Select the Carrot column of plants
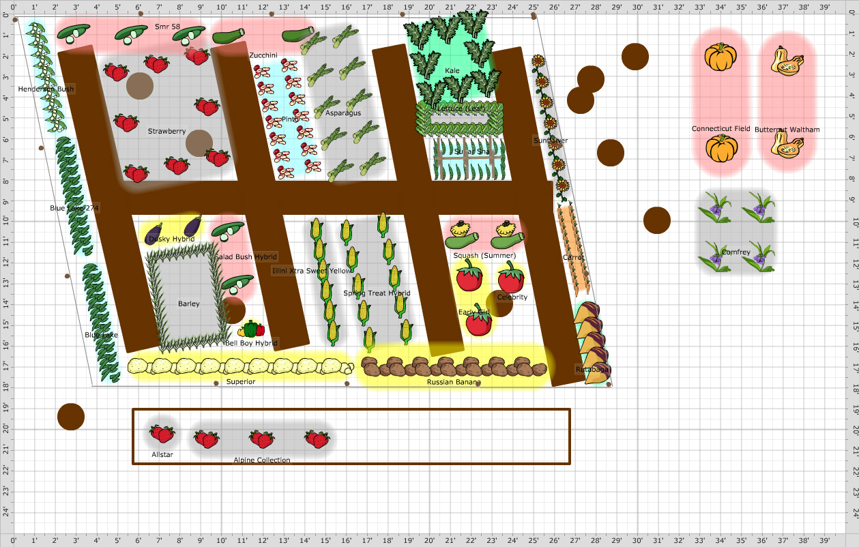The width and height of the screenshot is (859, 547). [x=572, y=249]
